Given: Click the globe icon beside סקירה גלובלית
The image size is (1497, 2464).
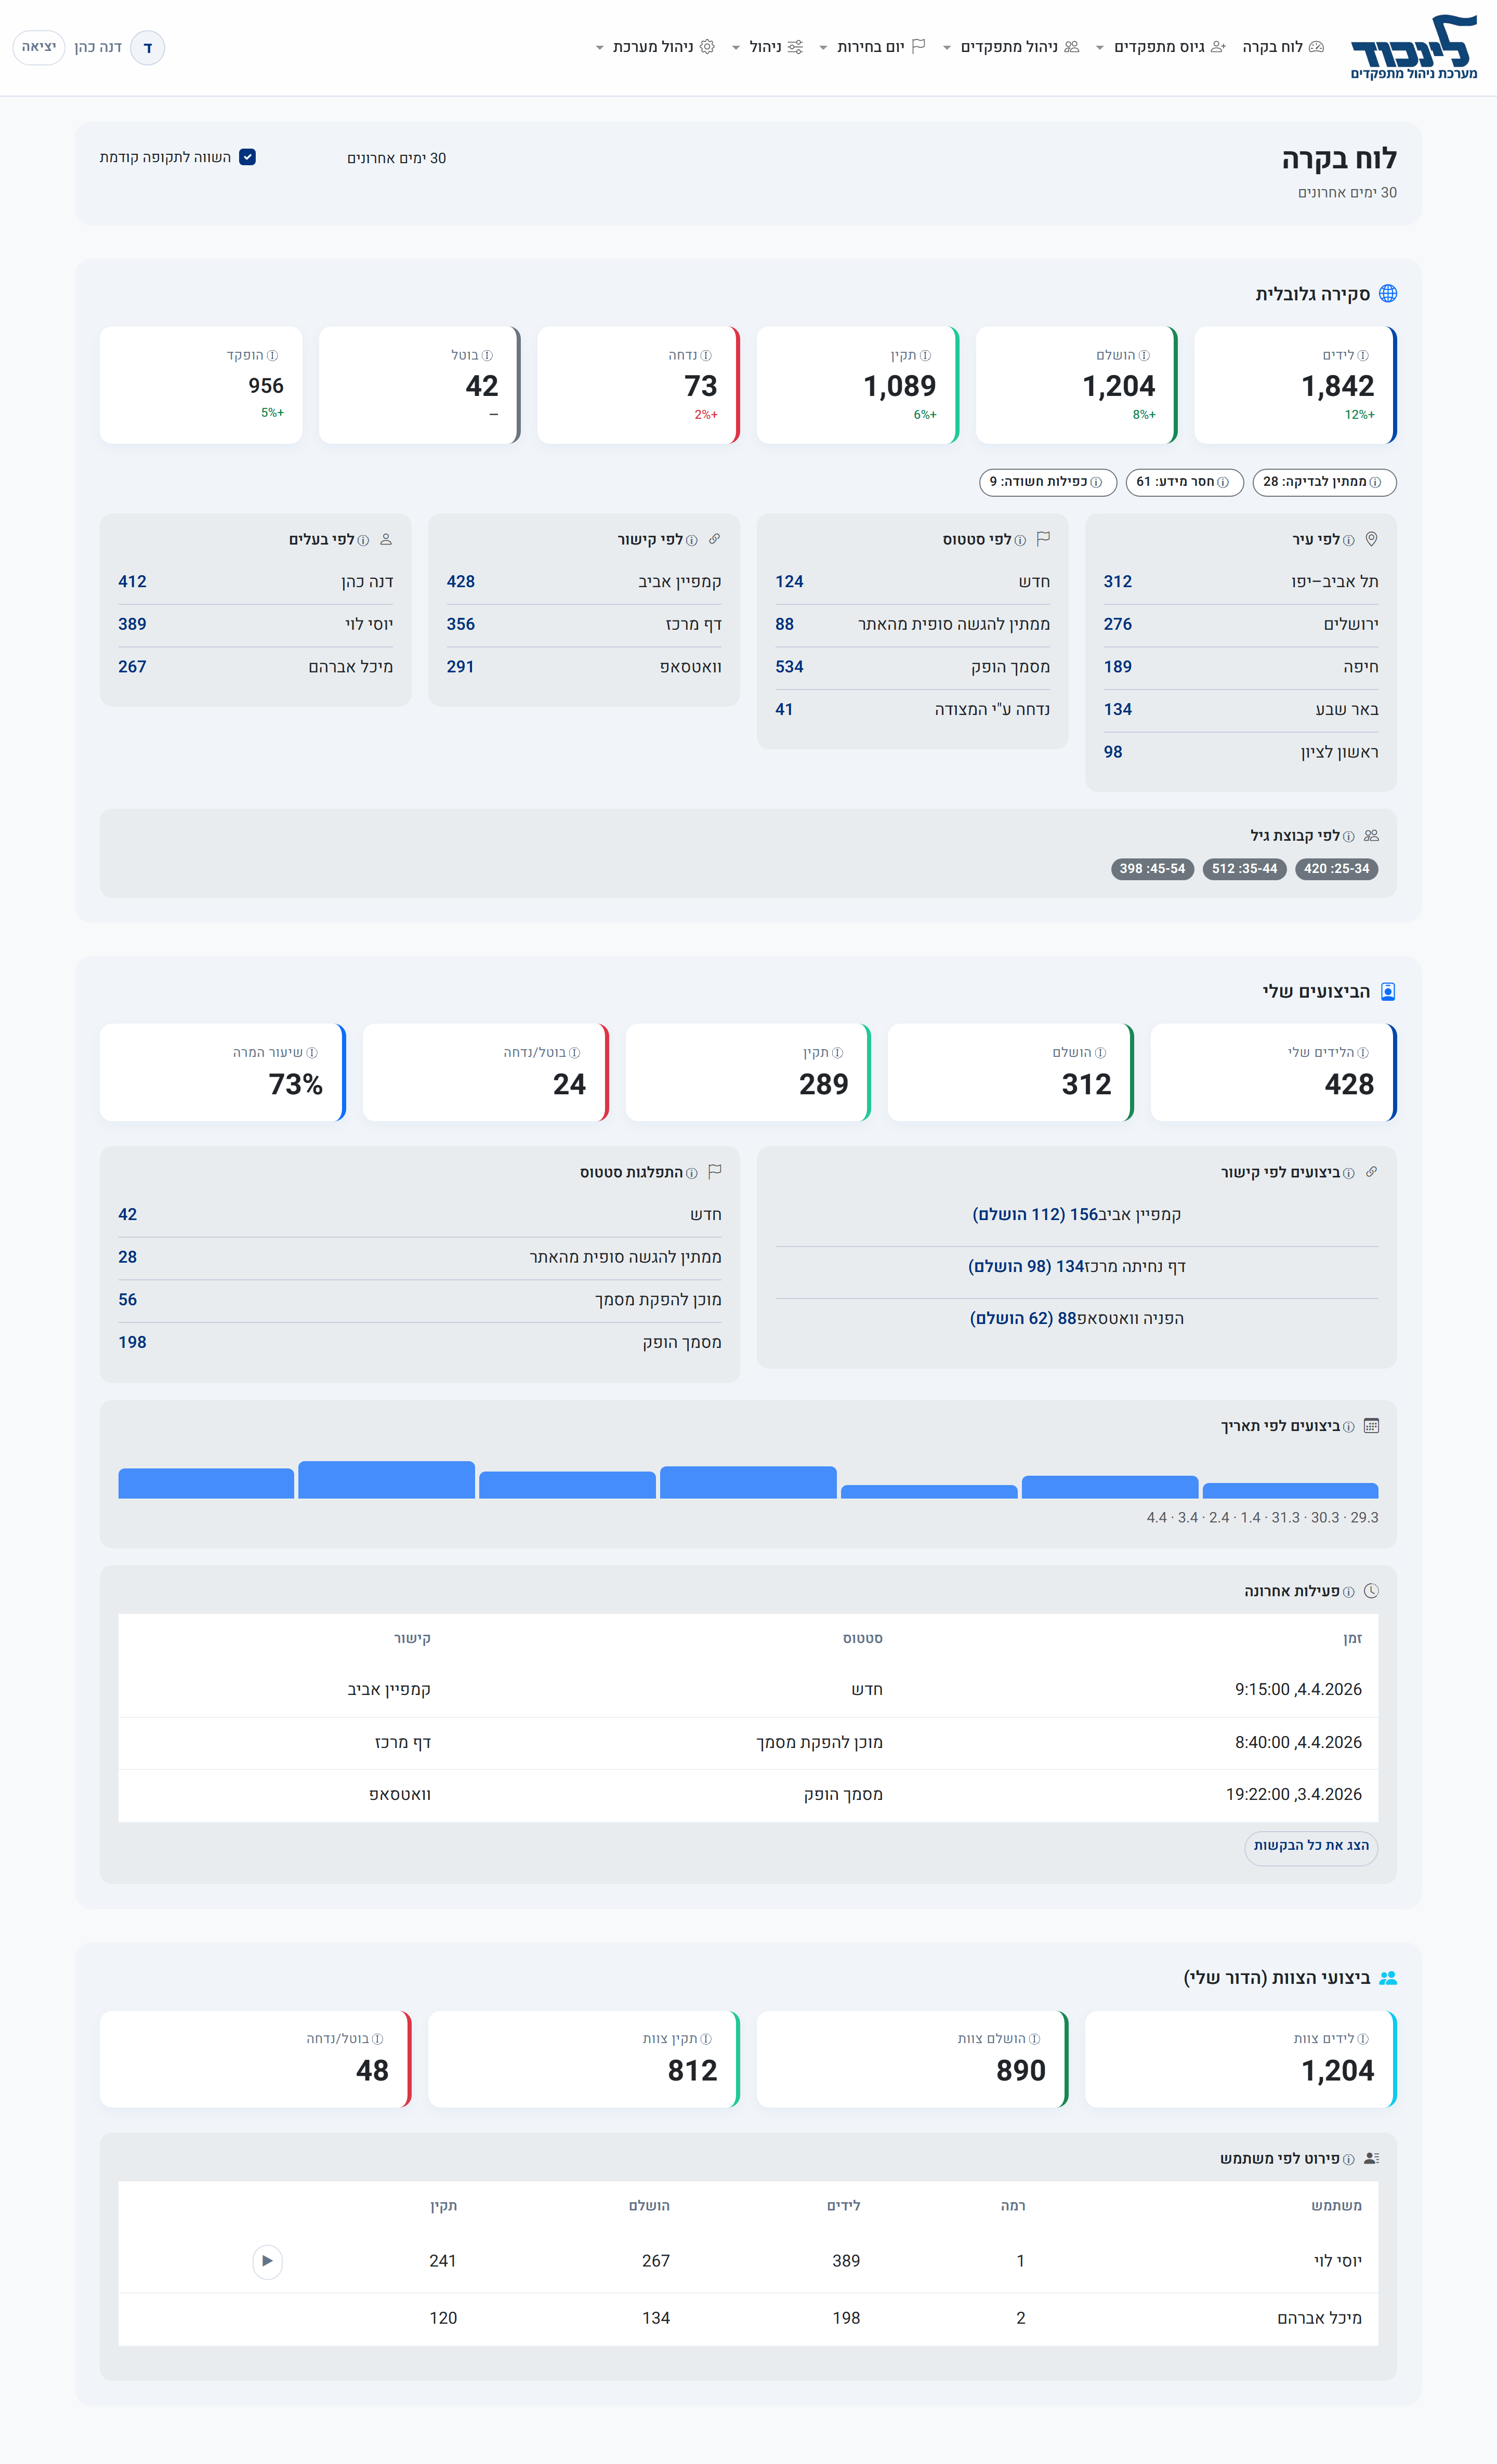Looking at the screenshot, I should 1388,293.
